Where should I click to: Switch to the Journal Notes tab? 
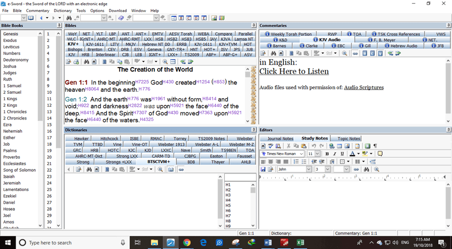pyautogui.click(x=280, y=139)
